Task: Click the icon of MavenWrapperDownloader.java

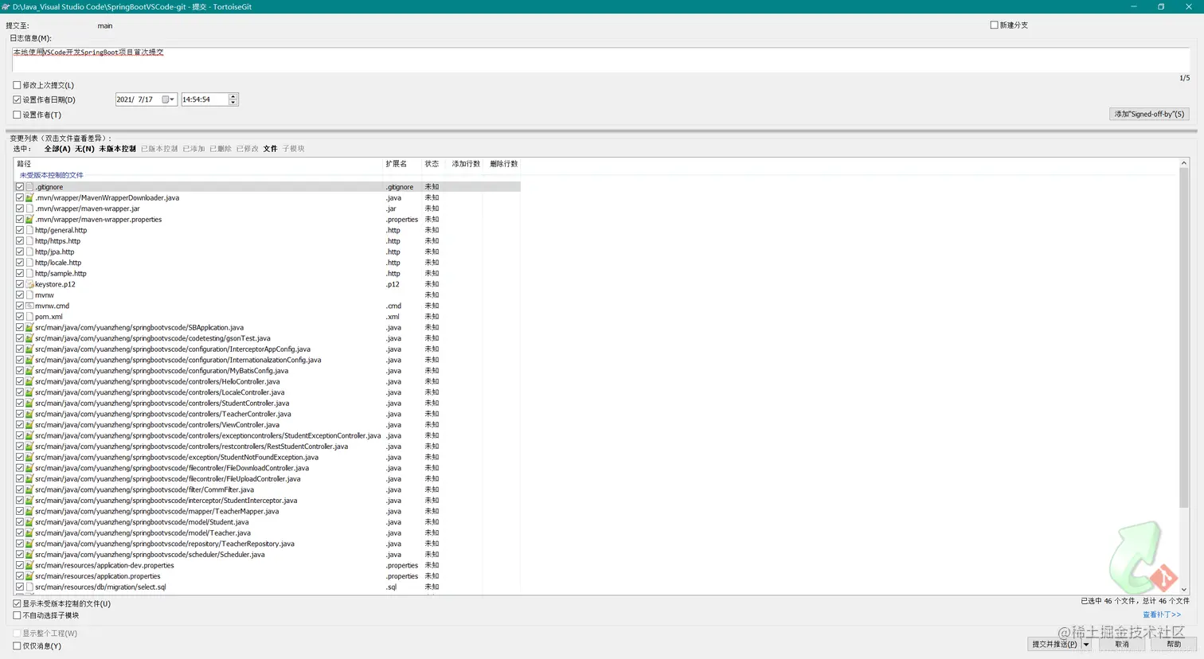Action: point(29,198)
